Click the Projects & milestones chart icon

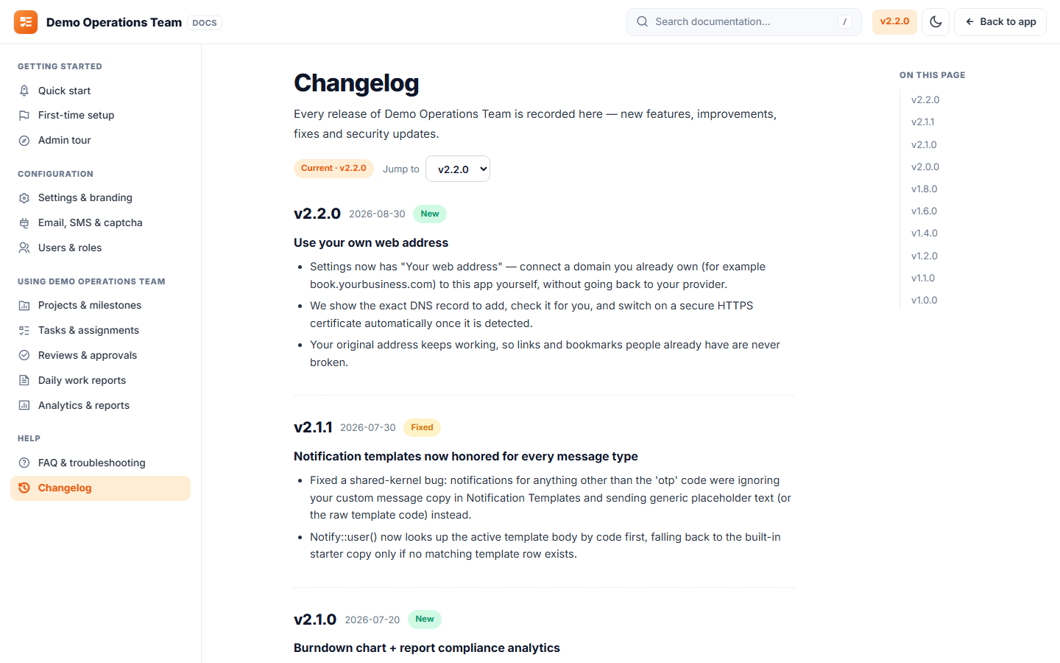click(24, 306)
